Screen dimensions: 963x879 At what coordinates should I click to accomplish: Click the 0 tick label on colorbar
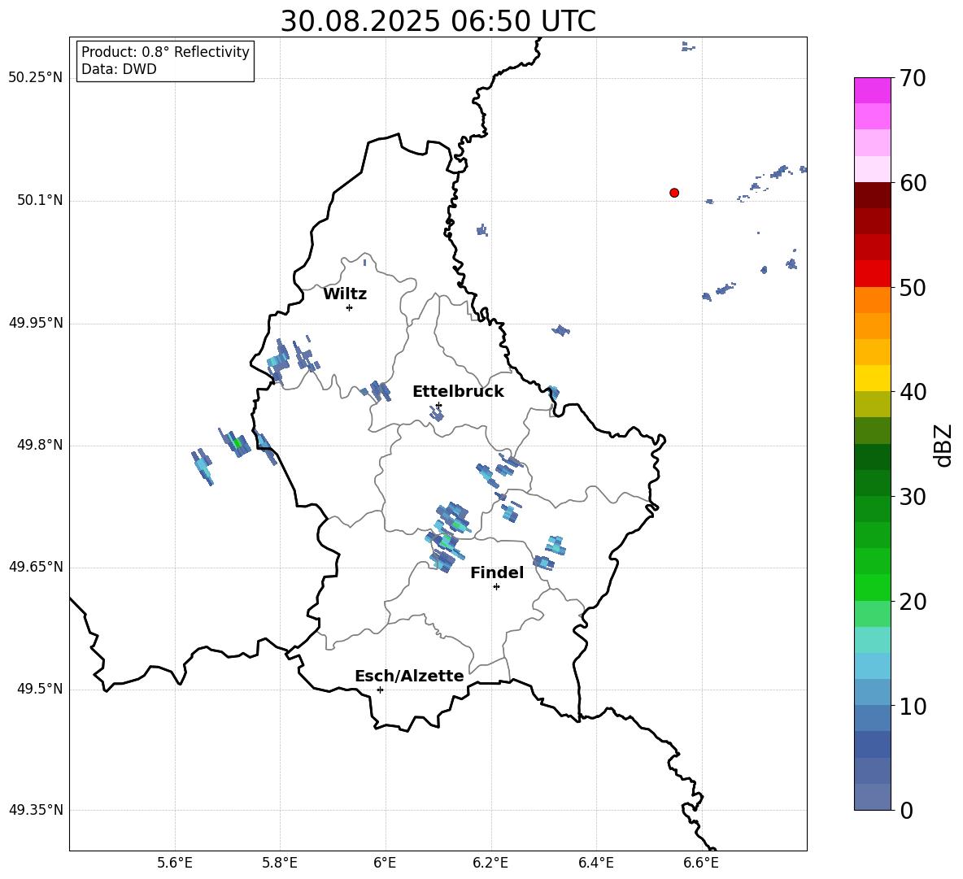906,810
